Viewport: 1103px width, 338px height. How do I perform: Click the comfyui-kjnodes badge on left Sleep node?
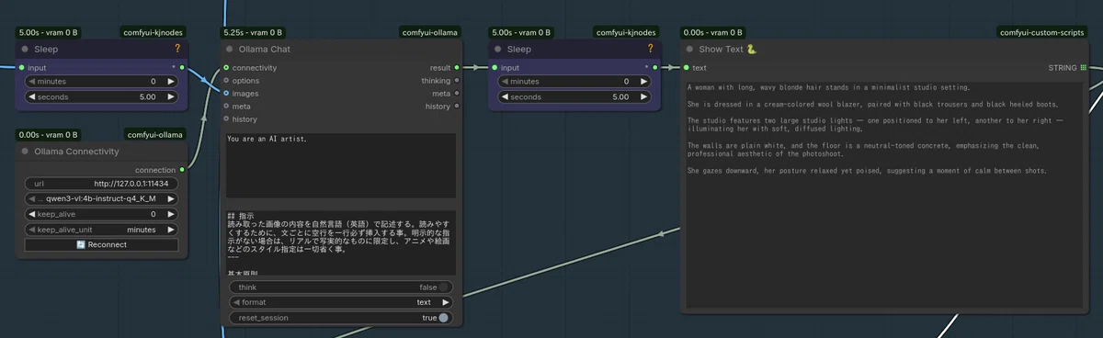(154, 32)
